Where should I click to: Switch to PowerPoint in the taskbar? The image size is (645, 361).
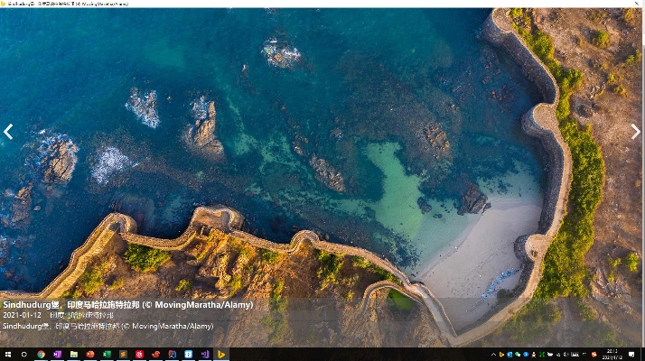[x=89, y=355]
